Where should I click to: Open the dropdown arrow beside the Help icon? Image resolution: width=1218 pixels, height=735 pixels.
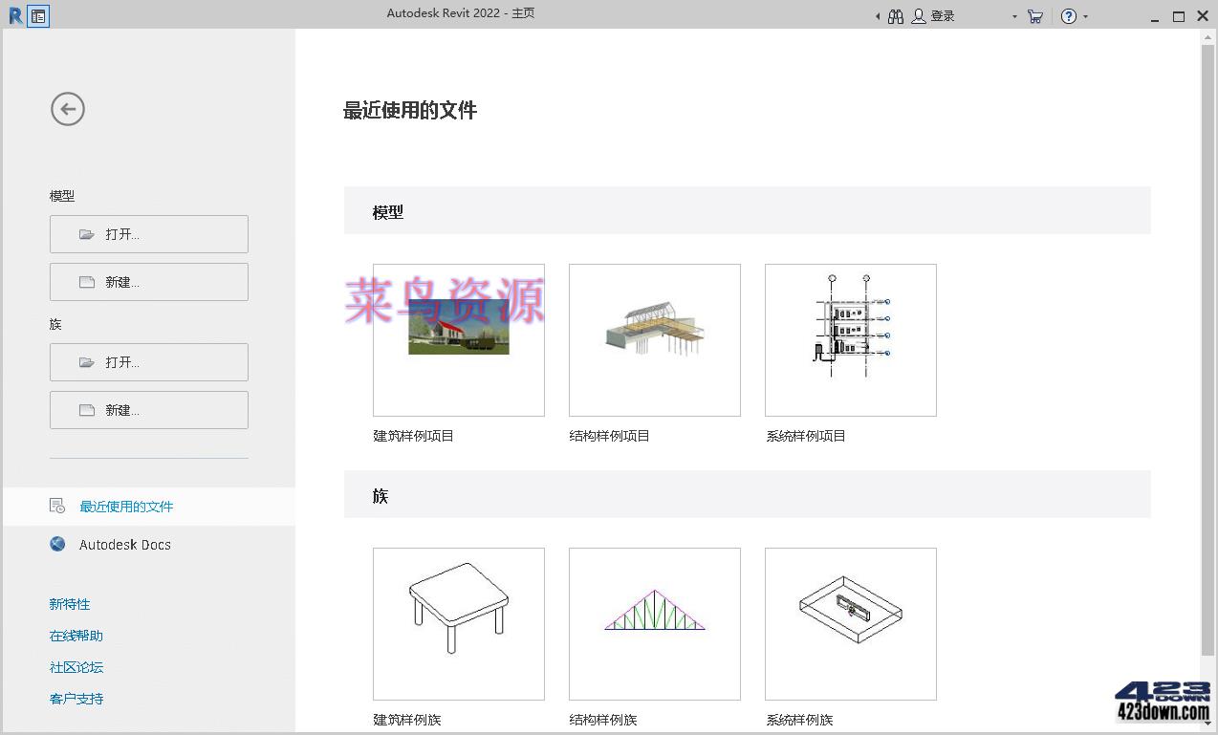[1084, 17]
